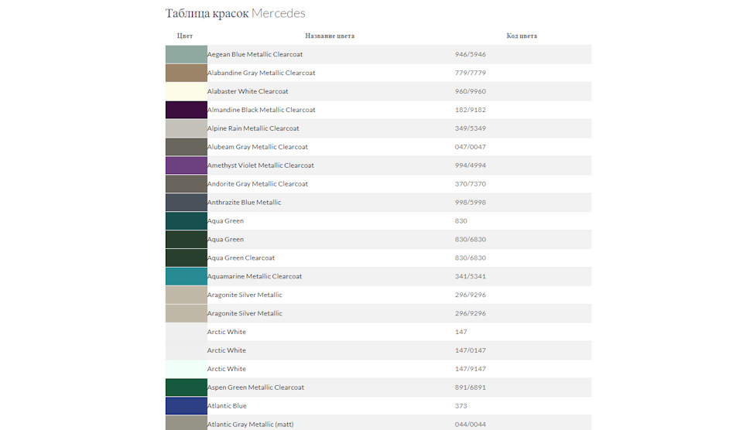This screenshot has height=430, width=743.
Task: Click color code 147/0147
Action: tap(471, 350)
